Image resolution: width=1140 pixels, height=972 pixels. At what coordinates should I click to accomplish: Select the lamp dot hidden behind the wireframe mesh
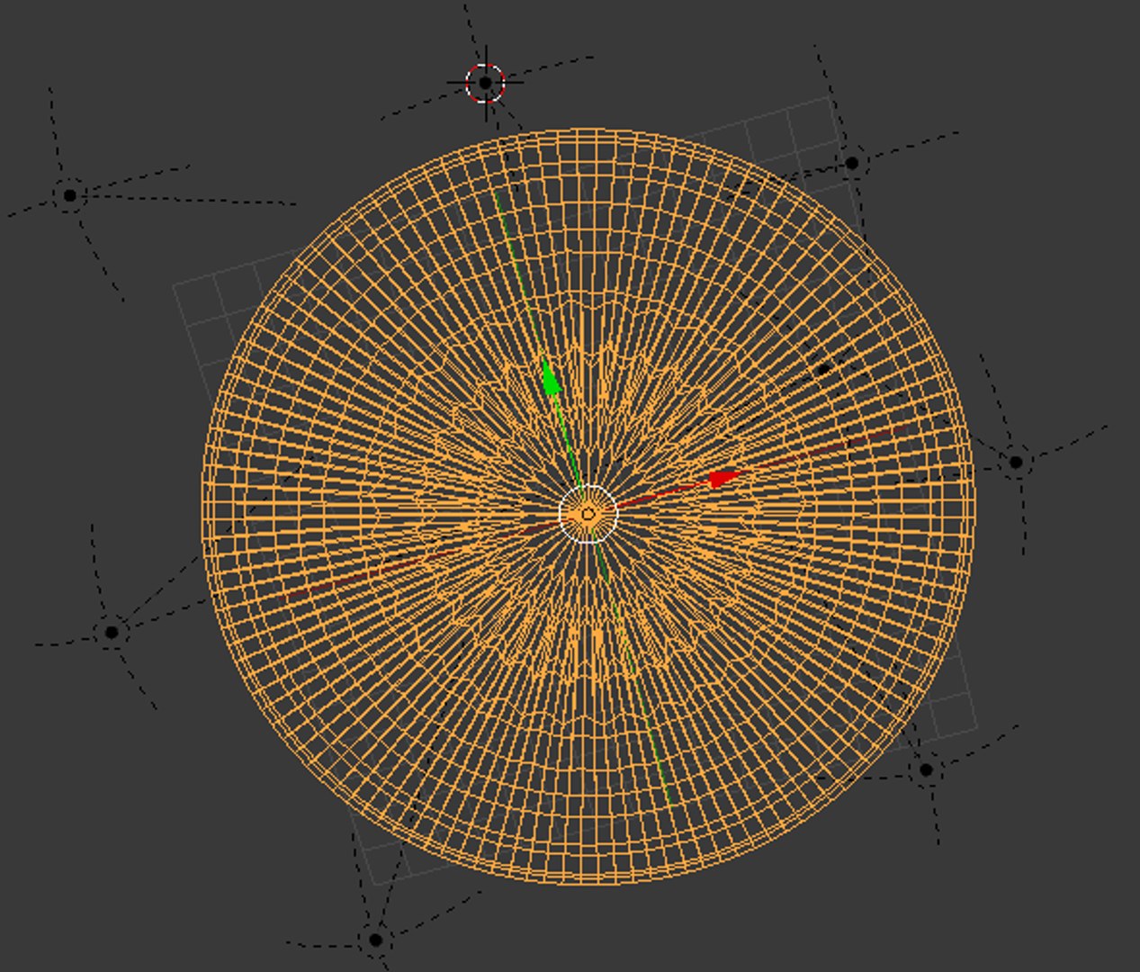pyautogui.click(x=824, y=368)
